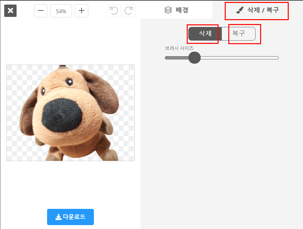Click the brush size slider handle
This screenshot has height=229, width=303.
click(195, 57)
